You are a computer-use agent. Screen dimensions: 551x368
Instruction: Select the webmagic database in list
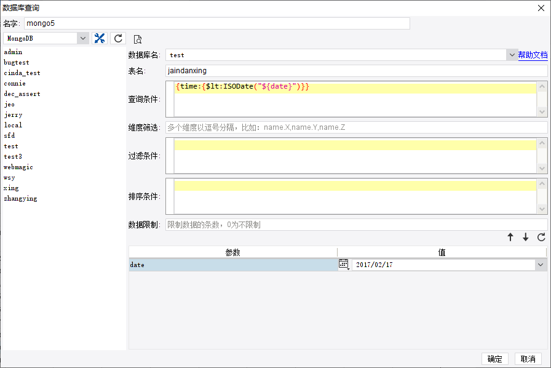tap(18, 167)
